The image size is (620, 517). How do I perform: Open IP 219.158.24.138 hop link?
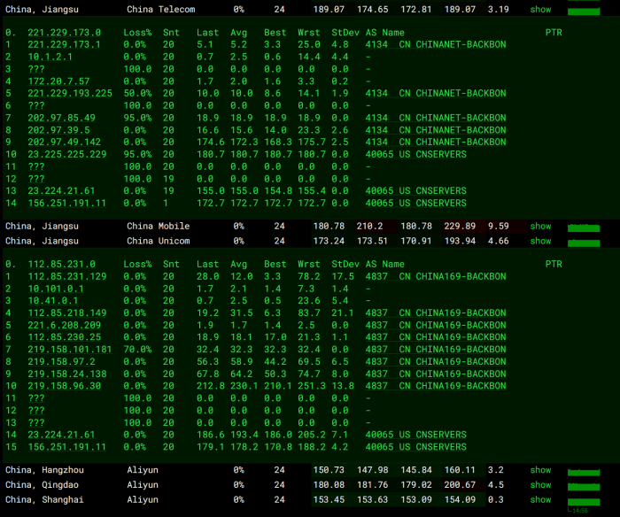click(x=67, y=374)
